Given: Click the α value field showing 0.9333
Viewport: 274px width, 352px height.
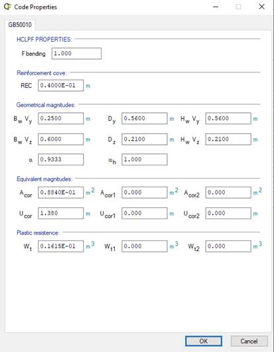Looking at the screenshot, I should [61, 159].
